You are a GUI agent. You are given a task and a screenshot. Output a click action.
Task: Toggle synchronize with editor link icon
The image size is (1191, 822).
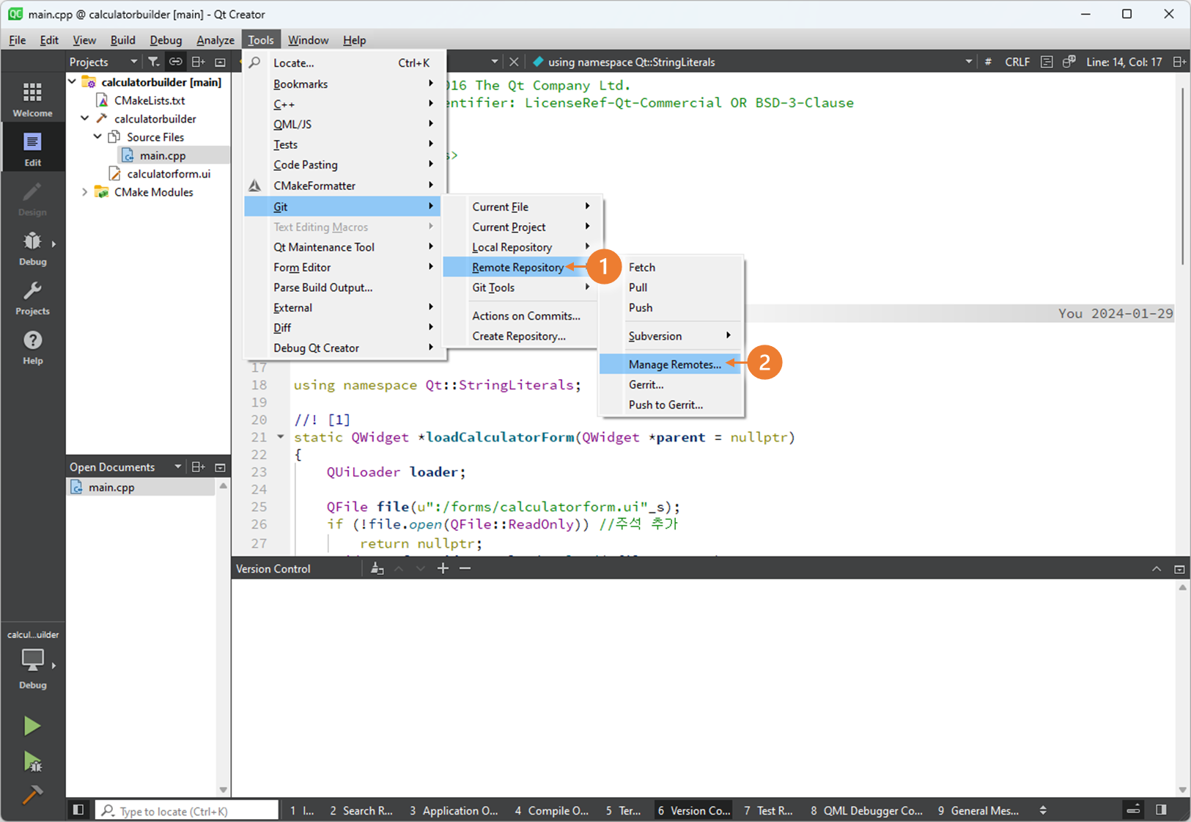click(x=175, y=62)
